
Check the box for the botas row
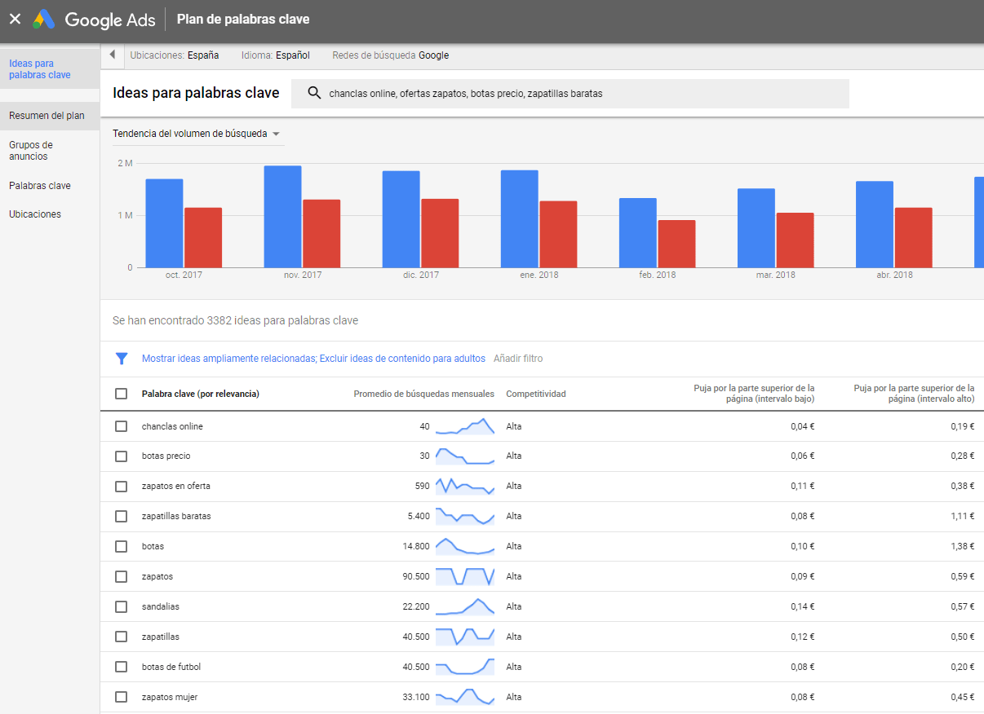[122, 547]
